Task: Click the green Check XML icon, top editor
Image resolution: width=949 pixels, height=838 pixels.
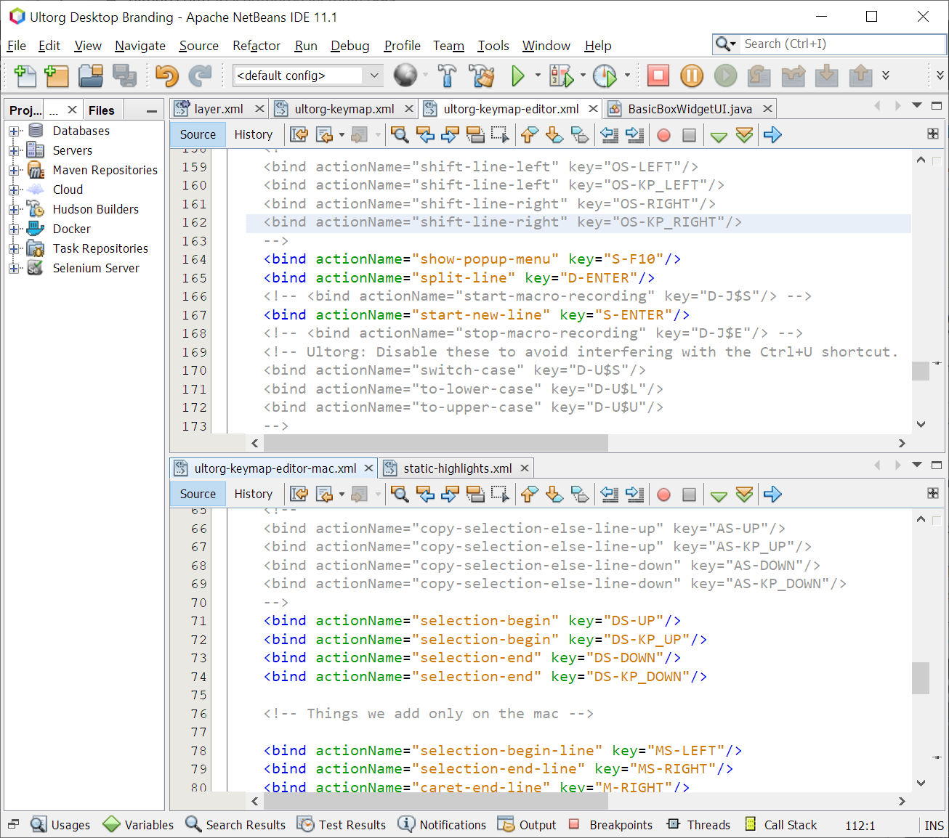Action: pyautogui.click(x=719, y=136)
